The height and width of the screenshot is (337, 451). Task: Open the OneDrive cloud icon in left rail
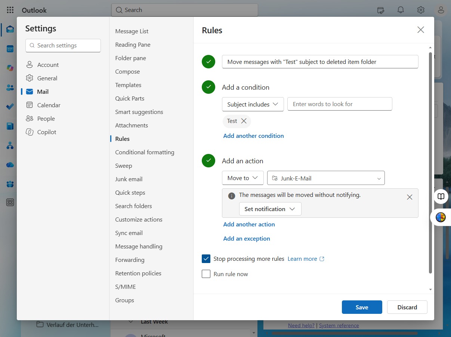pyautogui.click(x=10, y=165)
